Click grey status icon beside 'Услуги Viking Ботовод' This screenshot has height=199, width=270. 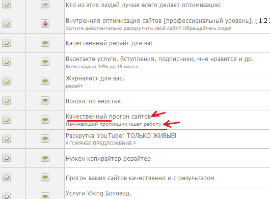tap(7, 196)
